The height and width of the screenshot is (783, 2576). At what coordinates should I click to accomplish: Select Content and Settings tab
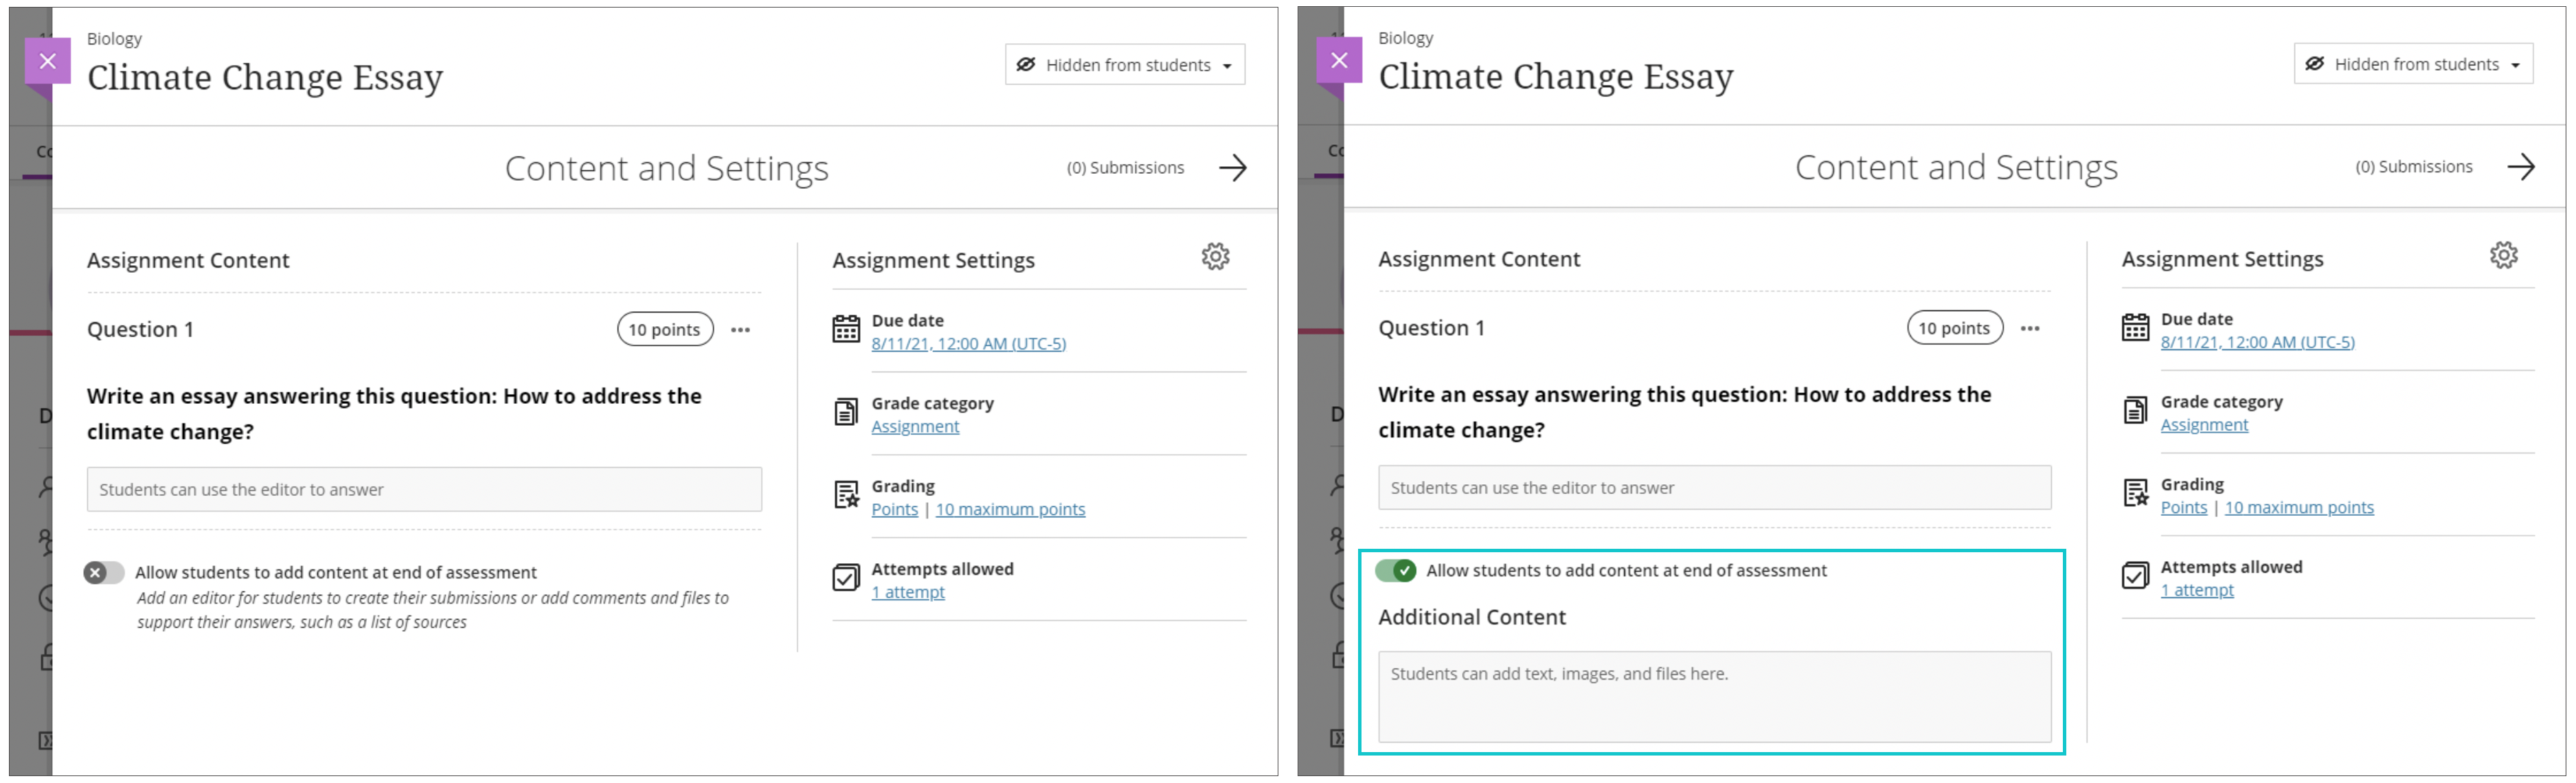point(666,166)
